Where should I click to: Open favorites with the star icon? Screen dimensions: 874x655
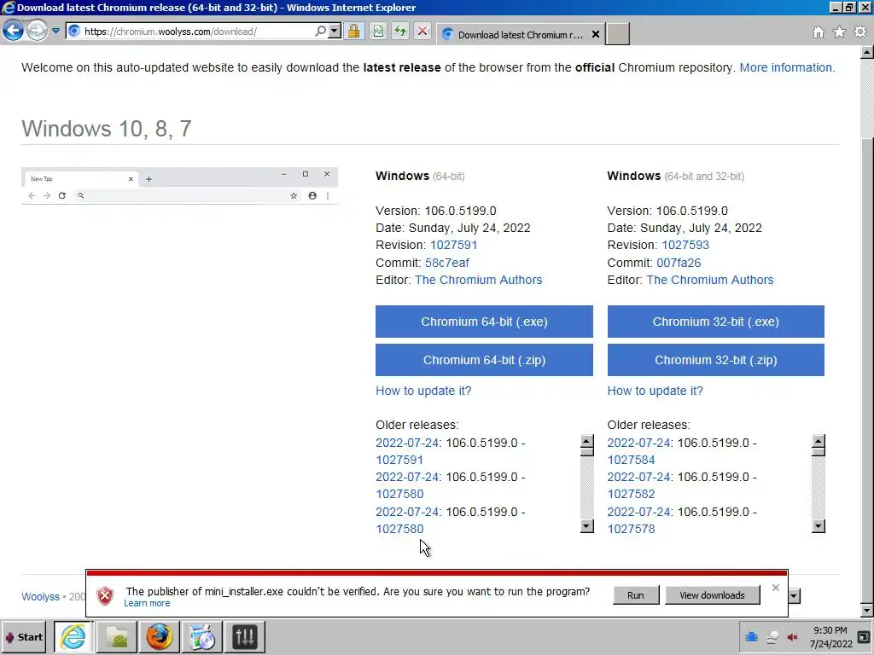click(x=839, y=32)
